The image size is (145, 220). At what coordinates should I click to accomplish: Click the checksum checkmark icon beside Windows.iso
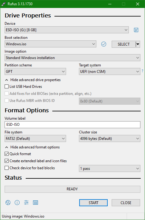104,44
